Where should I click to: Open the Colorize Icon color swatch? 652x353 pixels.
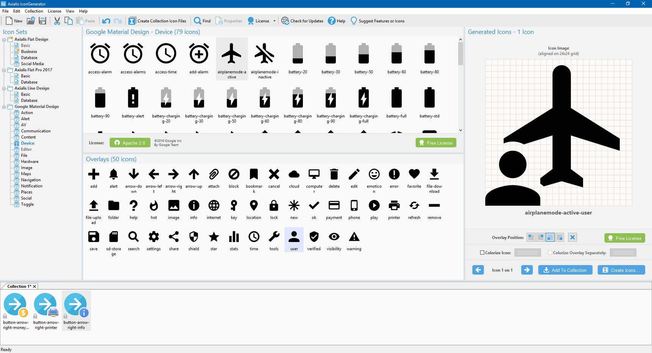(x=528, y=253)
